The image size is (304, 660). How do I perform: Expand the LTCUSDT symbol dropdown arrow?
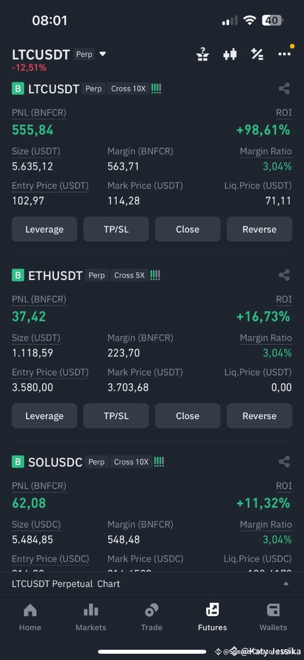[x=102, y=54]
